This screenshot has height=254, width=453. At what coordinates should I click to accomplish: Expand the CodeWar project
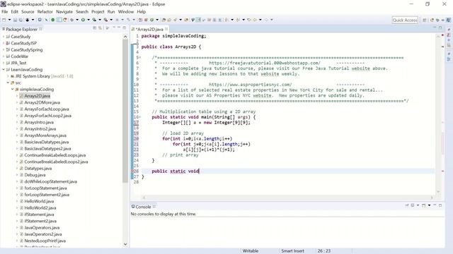(4, 56)
